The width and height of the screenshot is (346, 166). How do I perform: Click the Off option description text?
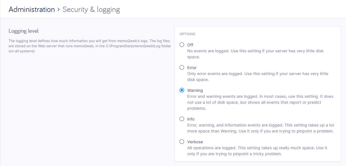click(x=255, y=54)
